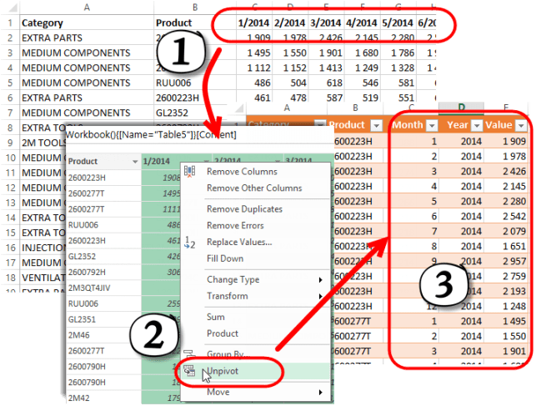This screenshot has height=416, width=541.
Task: Expand Move submenu arrow
Action: pyautogui.click(x=321, y=392)
